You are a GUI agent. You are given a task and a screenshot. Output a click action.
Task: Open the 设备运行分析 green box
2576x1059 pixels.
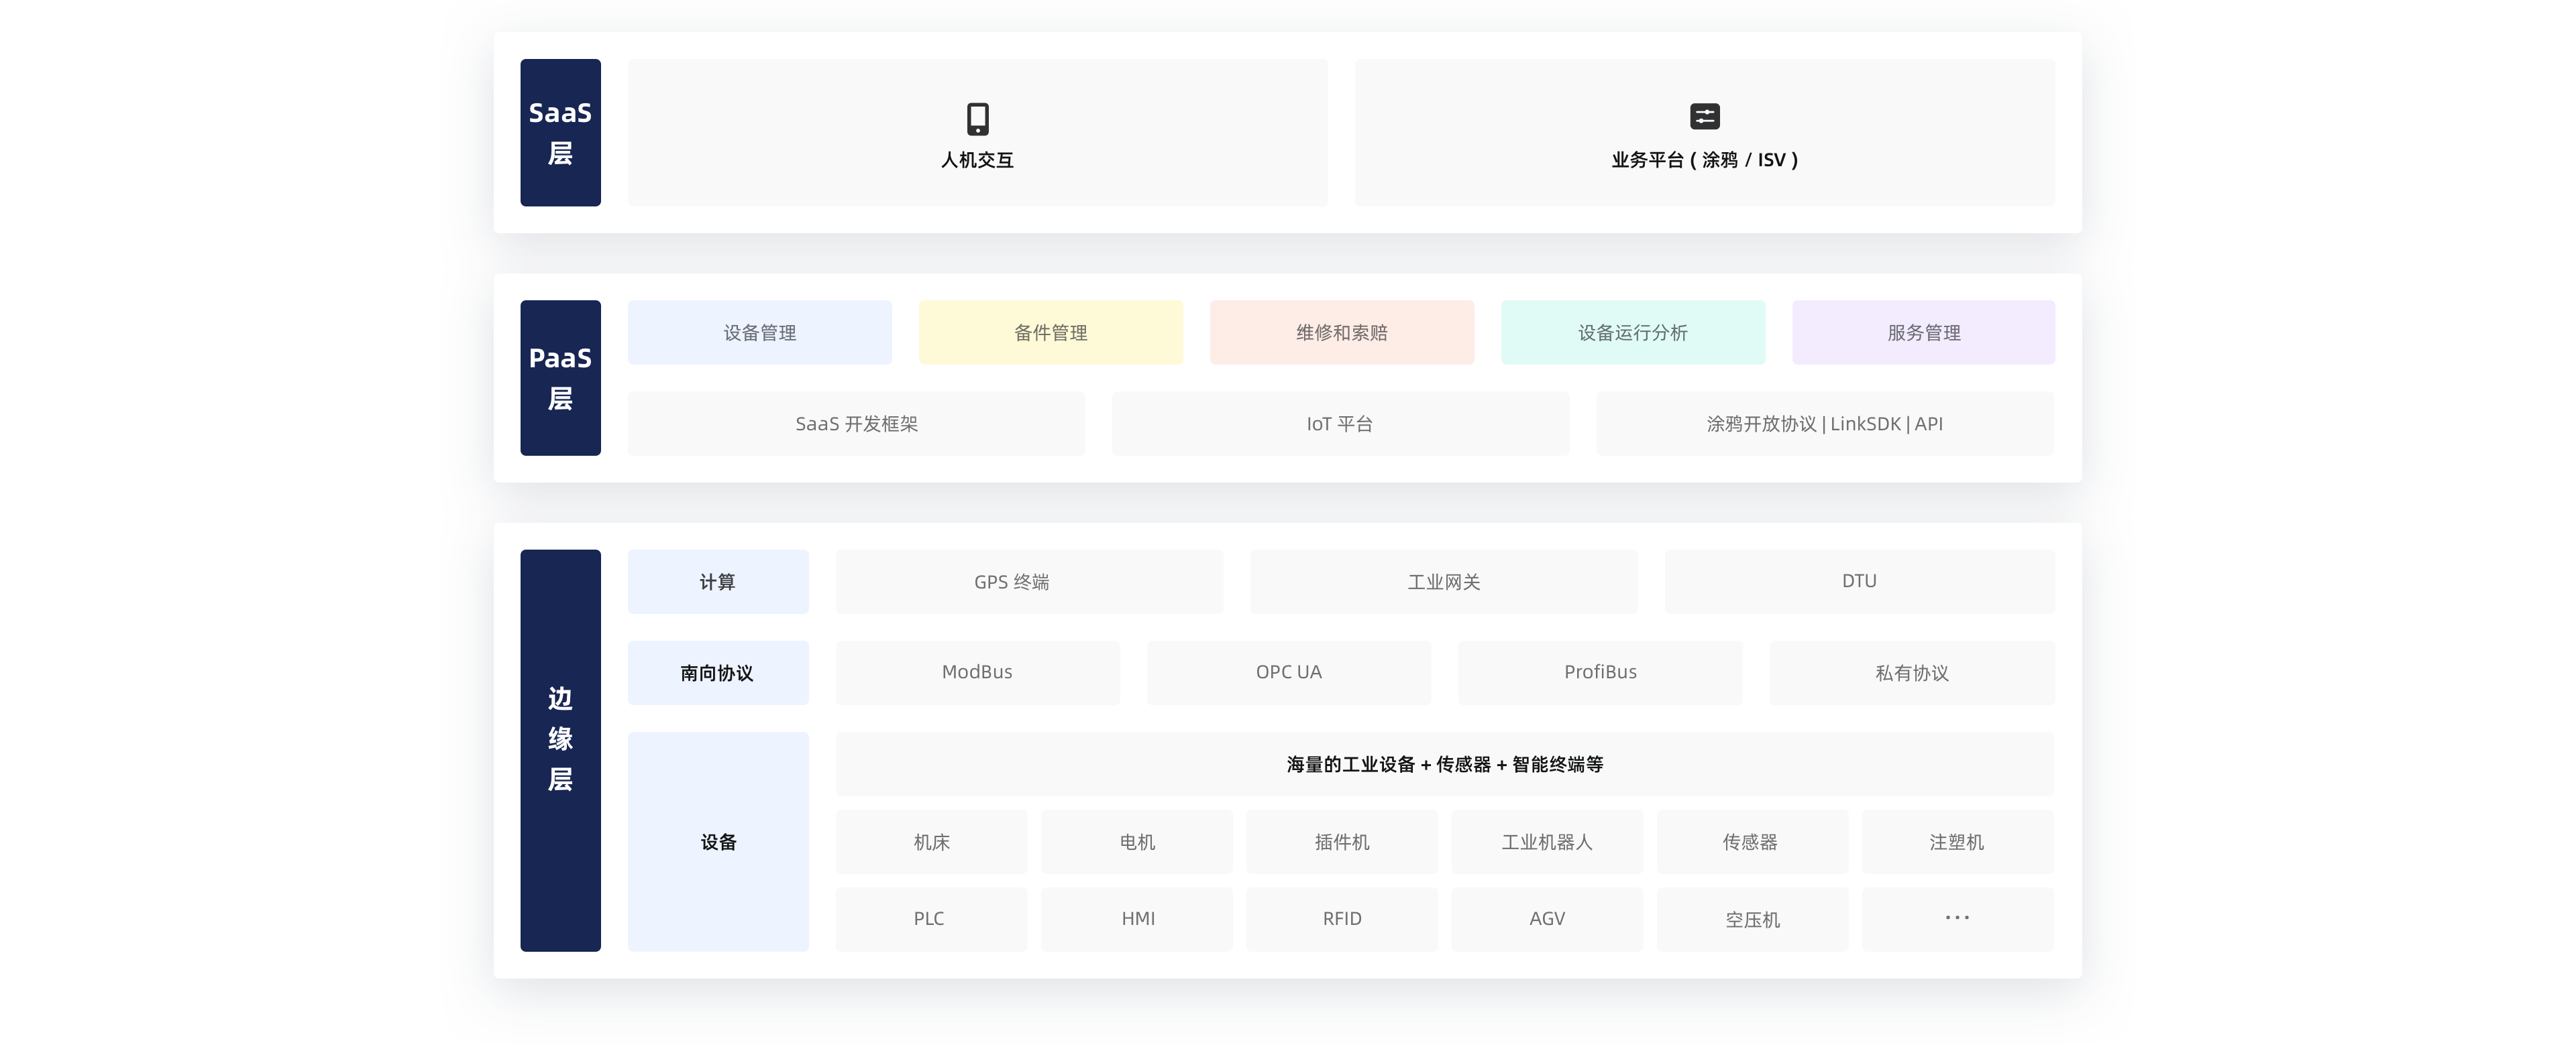click(x=1632, y=332)
